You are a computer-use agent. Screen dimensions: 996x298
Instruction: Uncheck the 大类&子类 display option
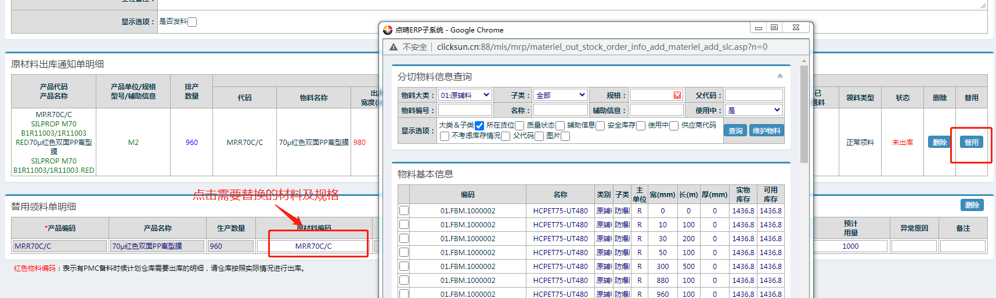(x=479, y=126)
